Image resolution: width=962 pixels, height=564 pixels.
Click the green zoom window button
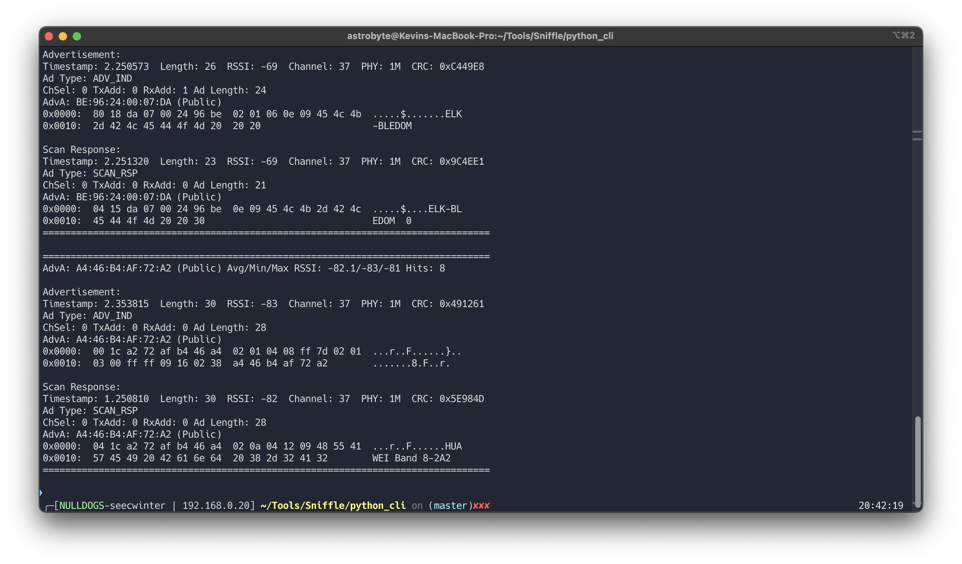point(77,36)
